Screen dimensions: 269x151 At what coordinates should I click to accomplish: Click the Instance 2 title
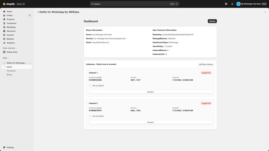[93, 103]
